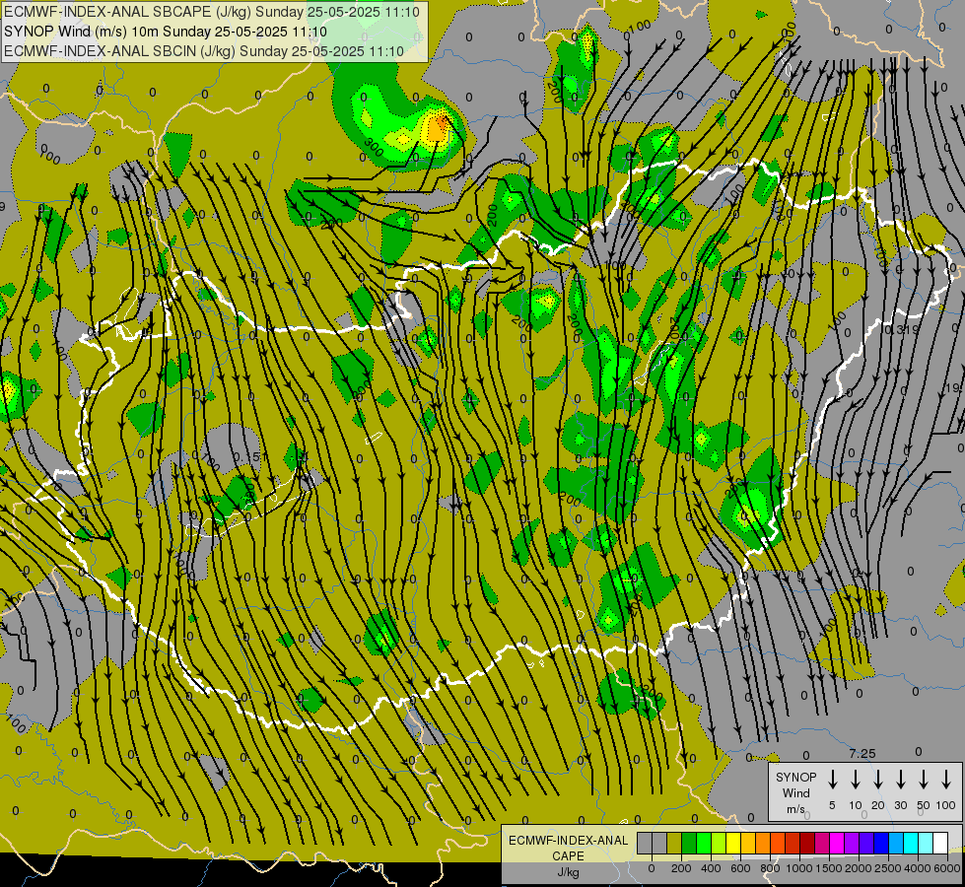Select the dark red legend swatch
The height and width of the screenshot is (887, 965).
click(x=807, y=844)
